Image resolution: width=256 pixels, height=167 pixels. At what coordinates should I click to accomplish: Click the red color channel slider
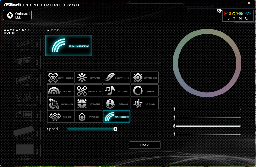[207, 126]
